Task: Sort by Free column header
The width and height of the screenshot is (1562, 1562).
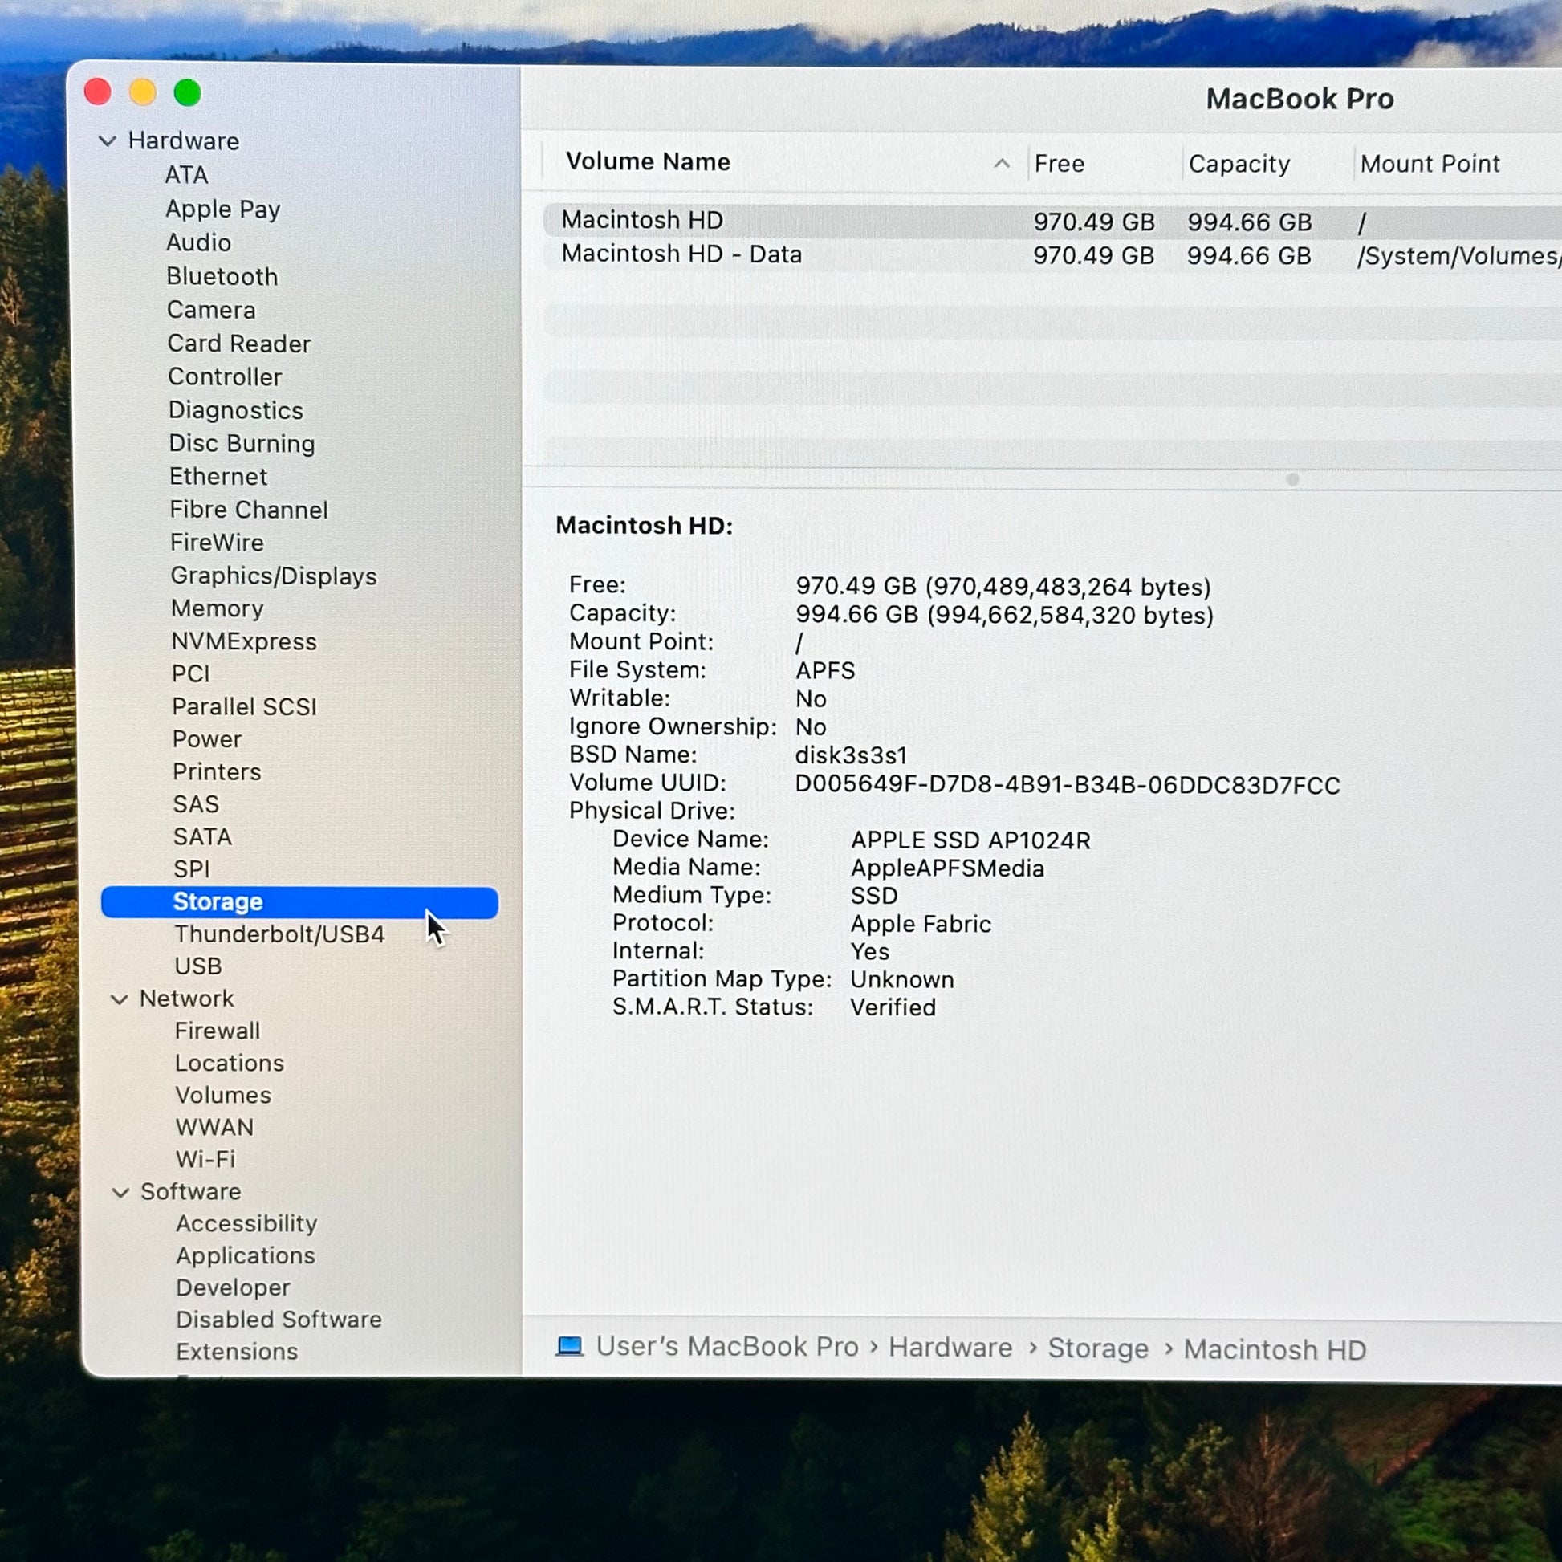Action: click(x=1059, y=164)
